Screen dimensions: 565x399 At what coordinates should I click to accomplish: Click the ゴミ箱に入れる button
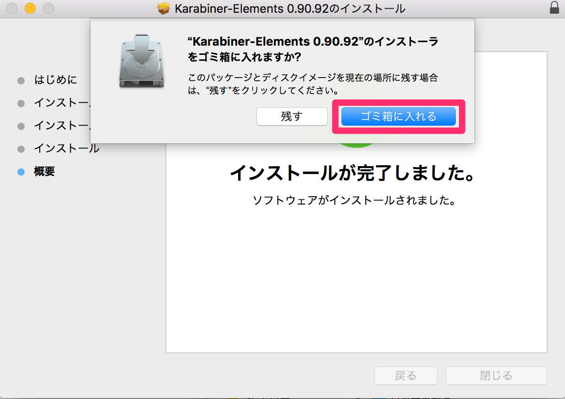tap(399, 116)
